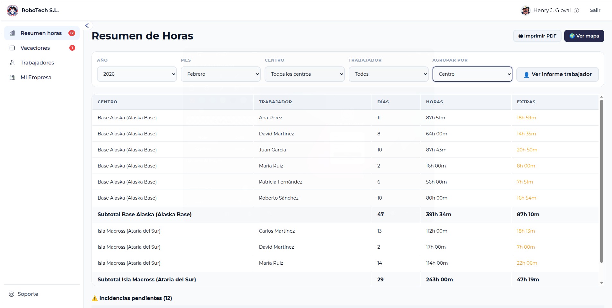Open the Trabajador dropdown showing Todos

tap(388, 74)
